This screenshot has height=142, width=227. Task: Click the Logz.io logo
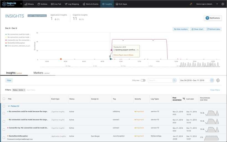pos(9,4)
